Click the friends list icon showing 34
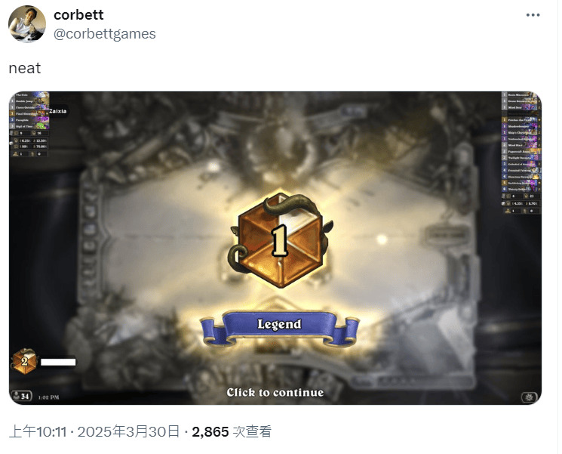Image resolution: width=562 pixels, height=454 pixels. [x=22, y=396]
